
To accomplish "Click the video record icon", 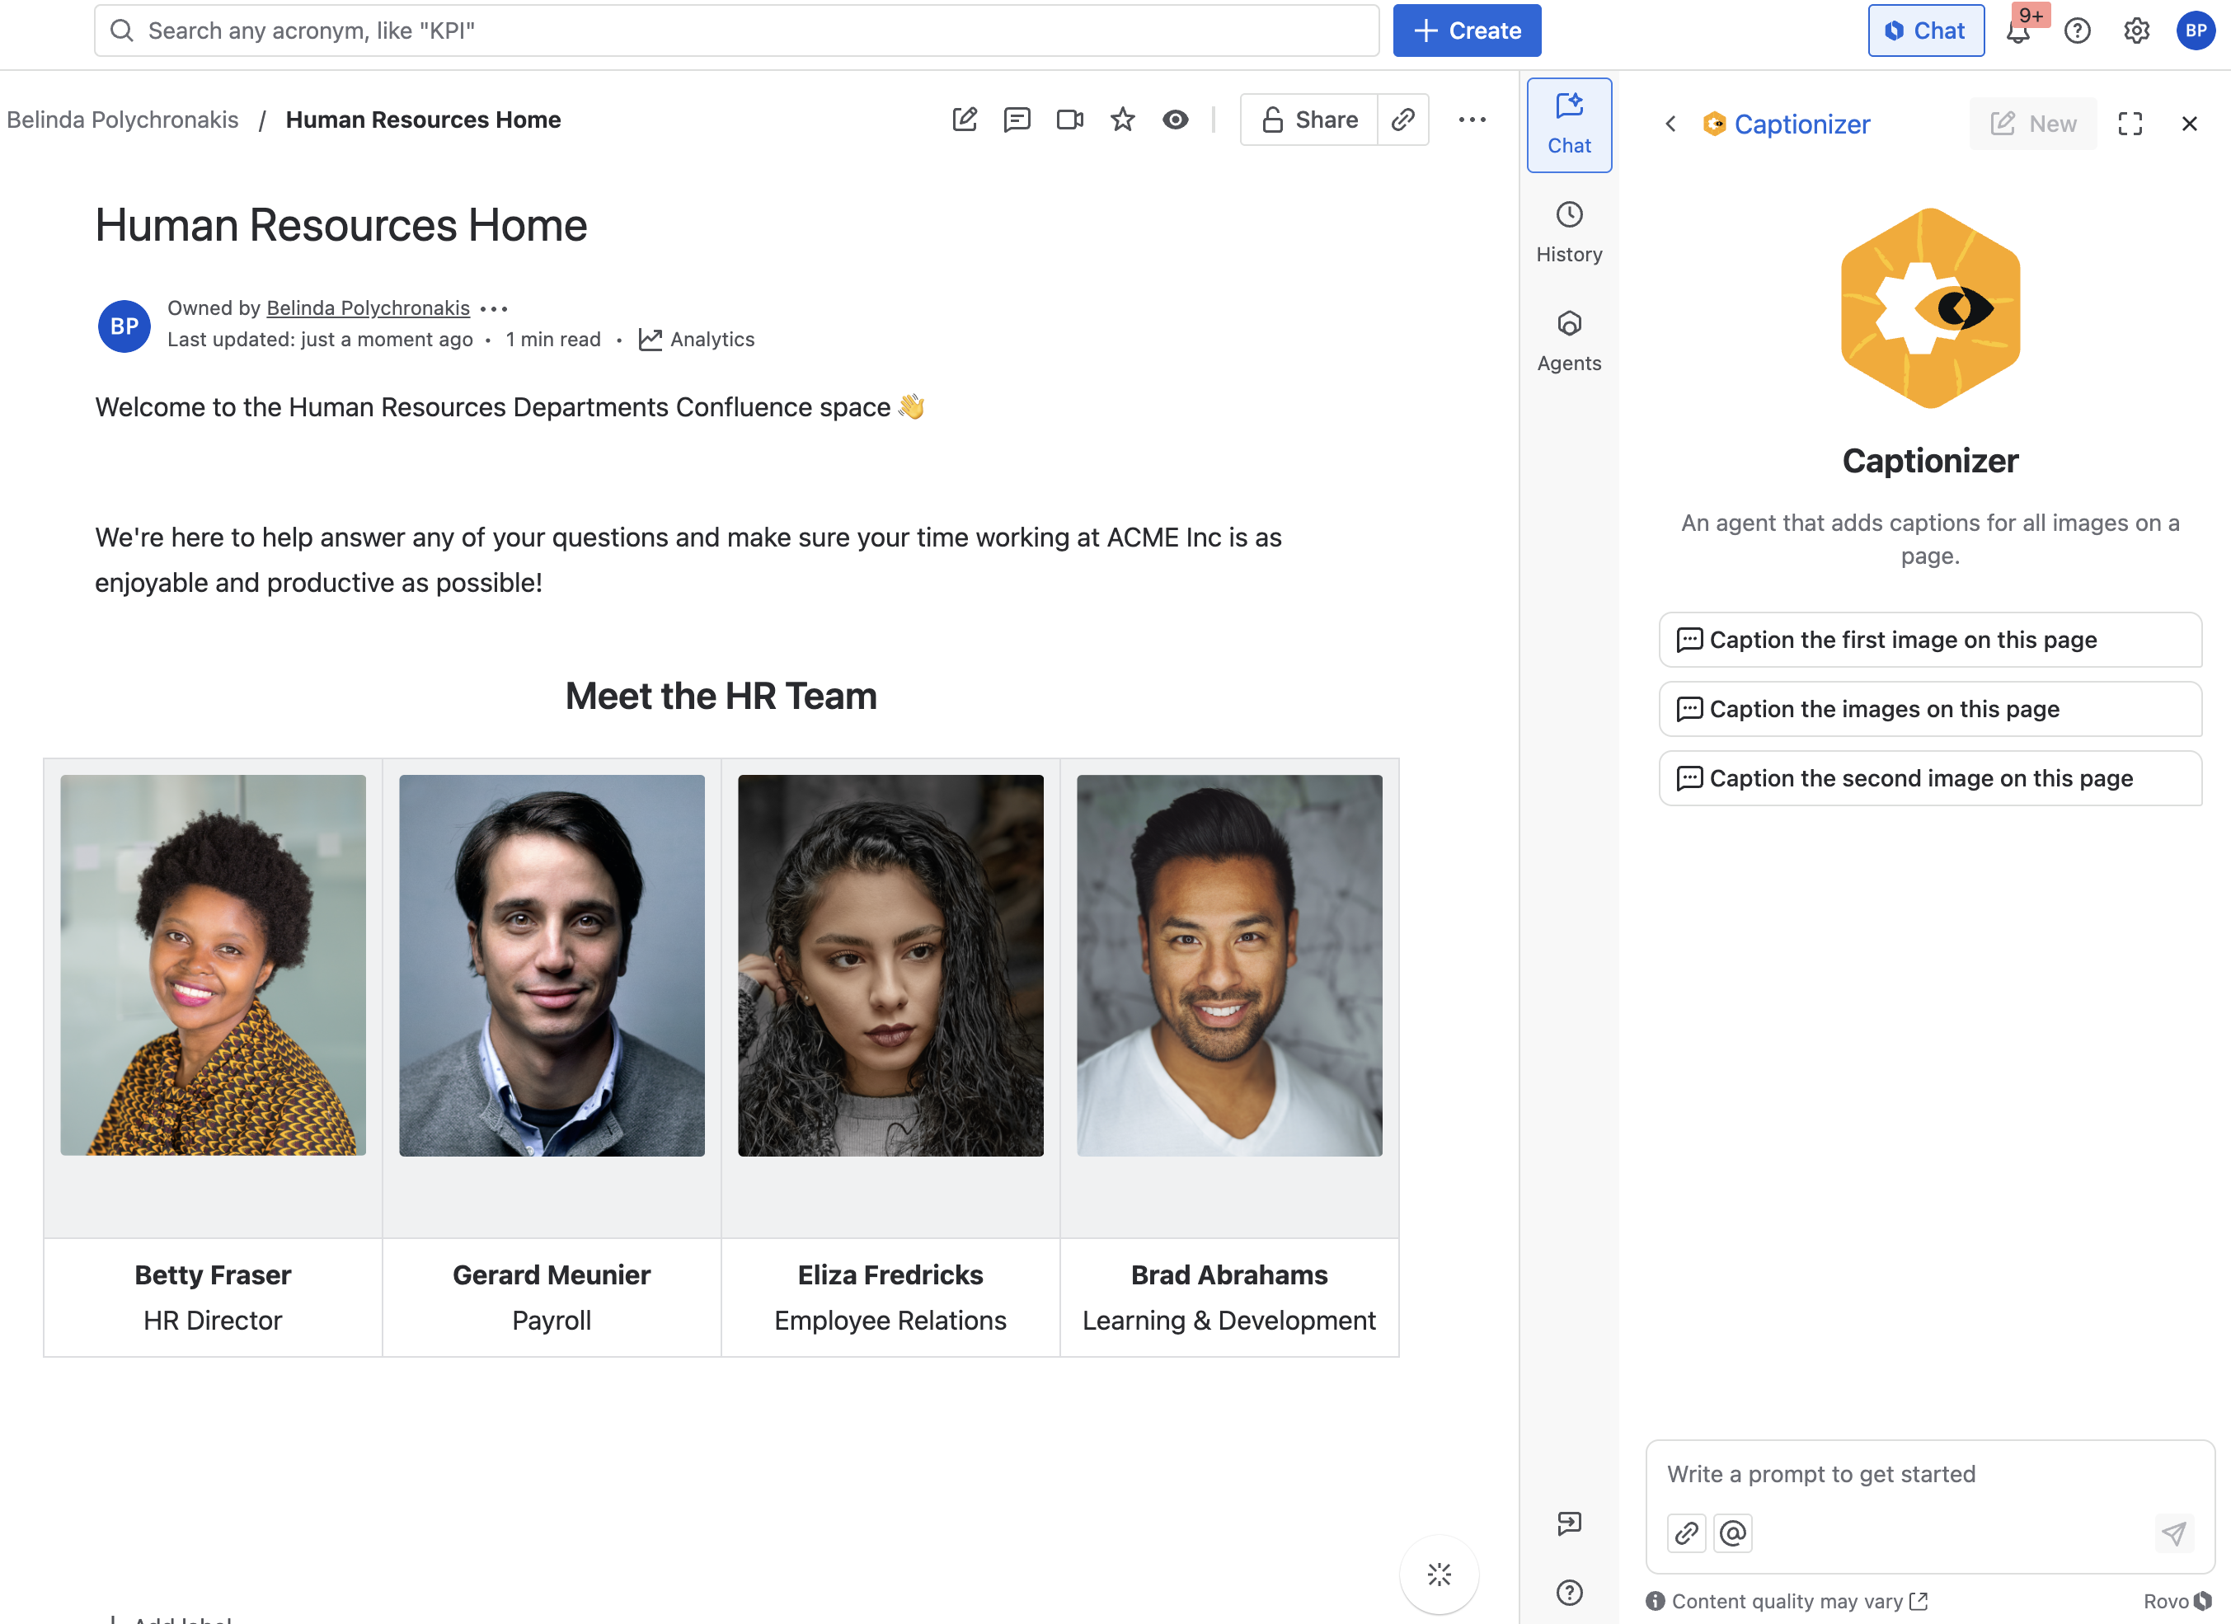I will [1069, 120].
